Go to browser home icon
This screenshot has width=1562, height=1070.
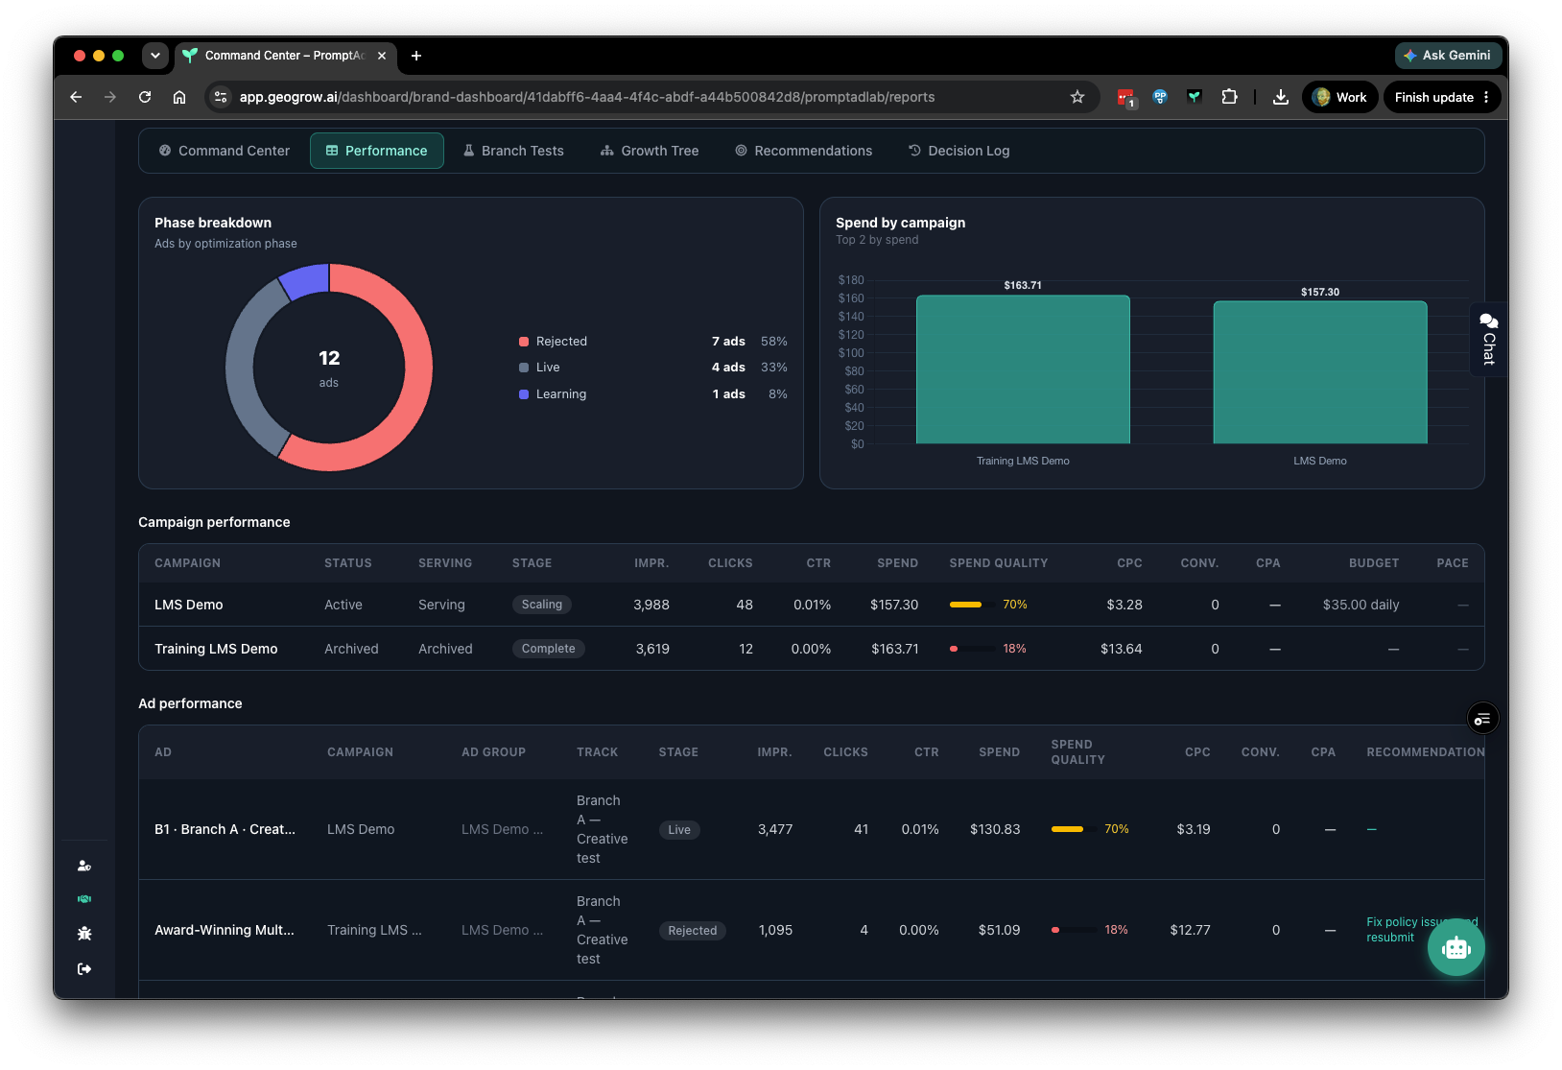pos(179,97)
